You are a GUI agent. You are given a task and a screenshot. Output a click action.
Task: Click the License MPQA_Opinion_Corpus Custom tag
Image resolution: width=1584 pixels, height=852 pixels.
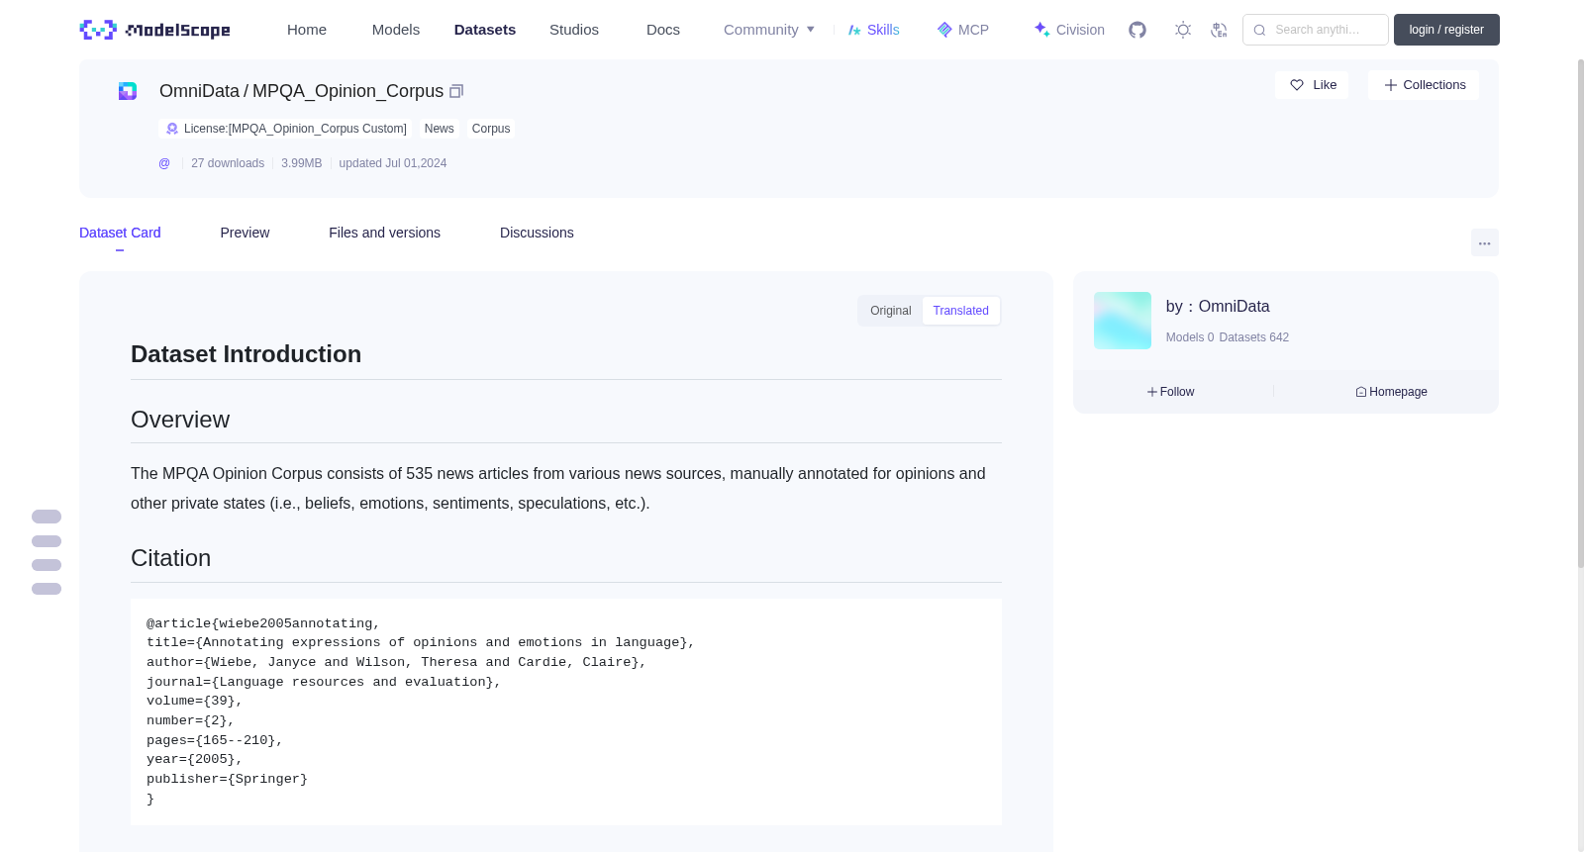point(286,129)
